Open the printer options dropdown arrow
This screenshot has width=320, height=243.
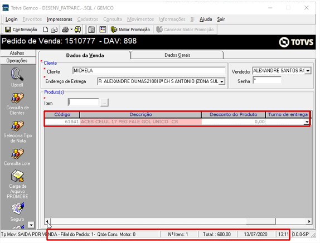point(71,30)
